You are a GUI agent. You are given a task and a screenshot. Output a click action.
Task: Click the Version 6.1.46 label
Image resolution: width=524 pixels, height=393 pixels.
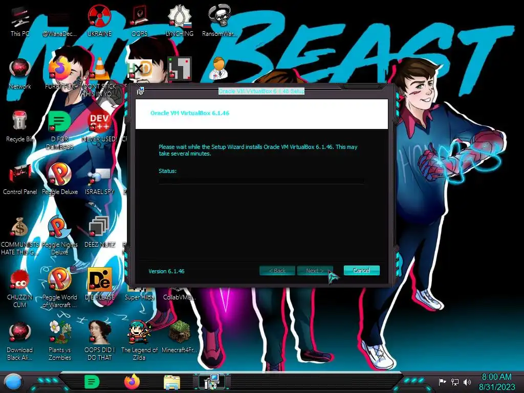point(166,271)
